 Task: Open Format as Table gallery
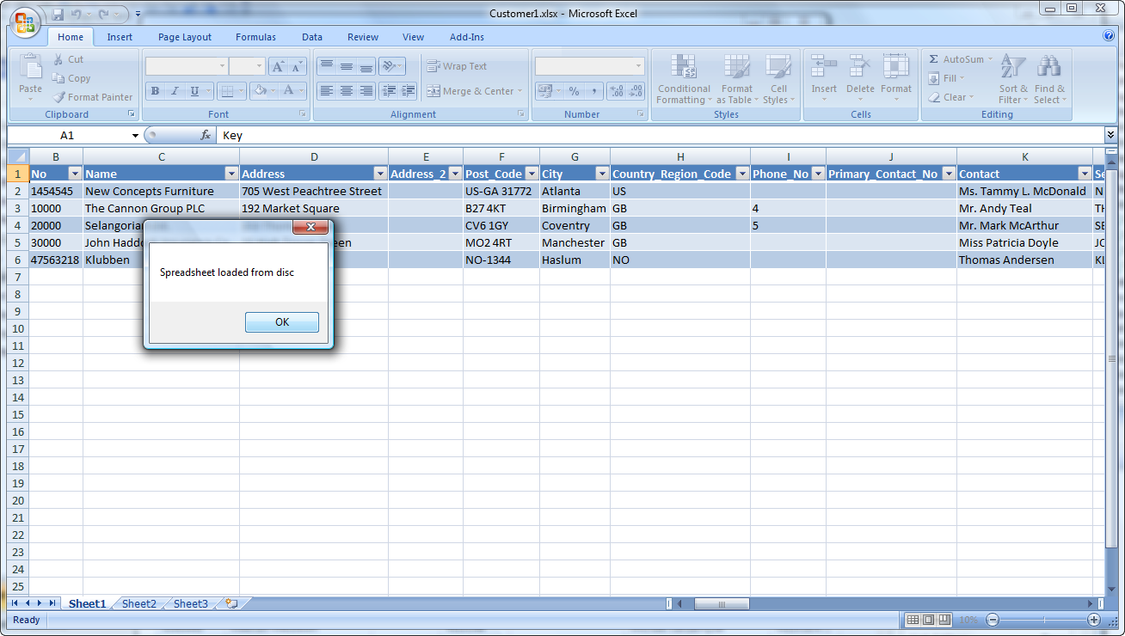point(737,79)
